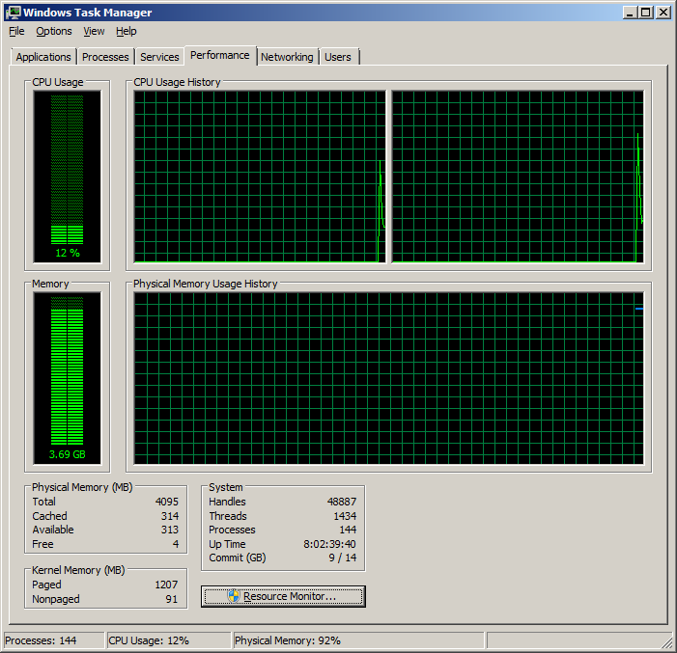Click the Threads value 1434
Screen dimensions: 677x653
pyautogui.click(x=345, y=516)
